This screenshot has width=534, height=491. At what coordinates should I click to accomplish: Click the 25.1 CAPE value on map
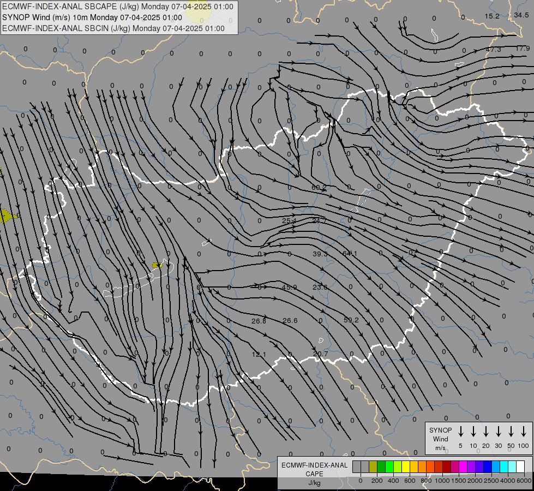click(x=289, y=220)
